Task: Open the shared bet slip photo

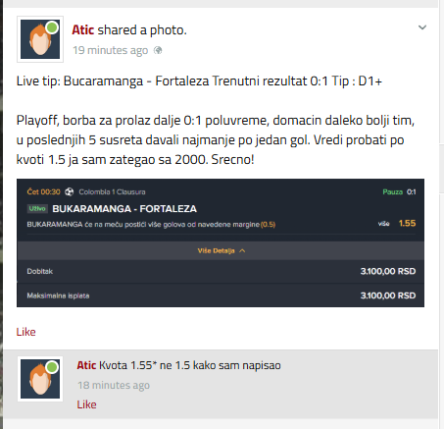Action: [221, 242]
